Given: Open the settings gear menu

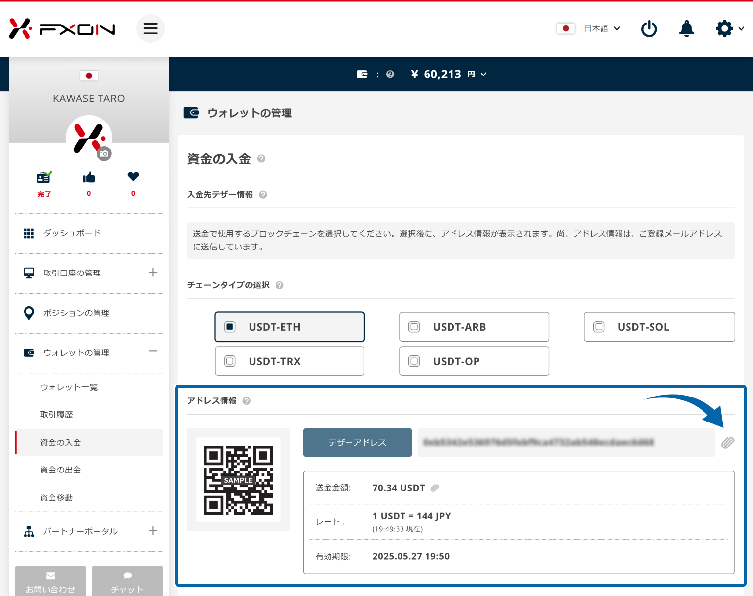Looking at the screenshot, I should pyautogui.click(x=729, y=28).
